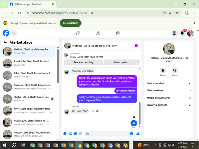React to the 623-499-7122 message

[93, 111]
